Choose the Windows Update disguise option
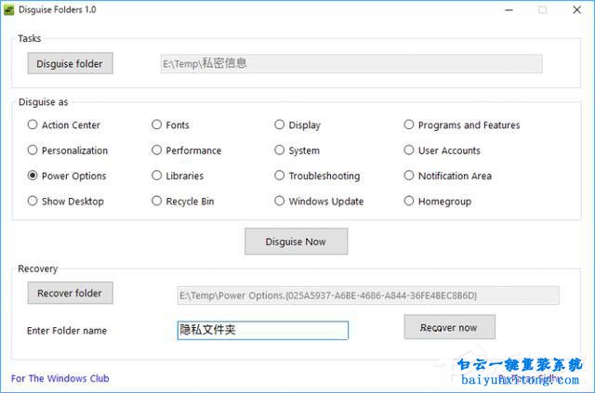 pos(280,201)
